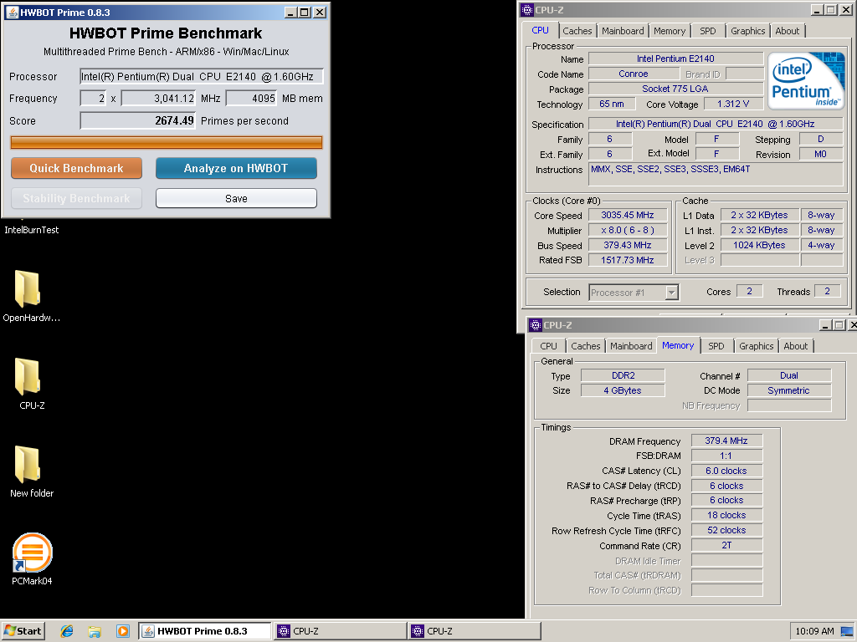
Task: Activate the first CPU-Z taskbar button
Action: (340, 631)
